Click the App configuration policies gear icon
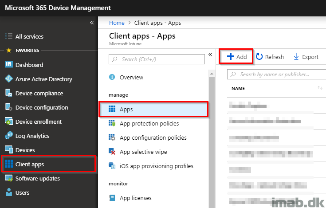The image size is (326, 208). pos(112,137)
